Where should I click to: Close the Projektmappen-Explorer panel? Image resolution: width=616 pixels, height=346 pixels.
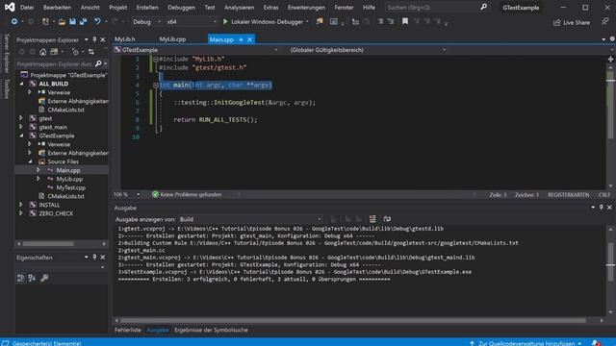click(x=103, y=39)
